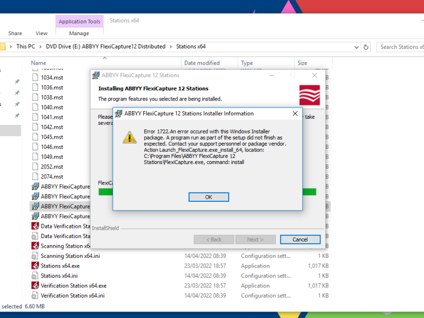
Task: Select the 1042.mst file
Action: click(x=51, y=127)
